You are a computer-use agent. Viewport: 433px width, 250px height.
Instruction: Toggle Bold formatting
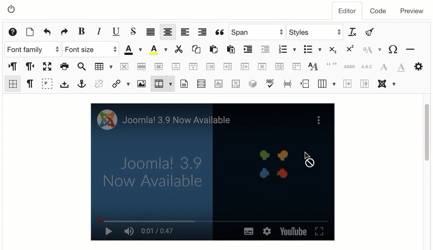coord(82,32)
